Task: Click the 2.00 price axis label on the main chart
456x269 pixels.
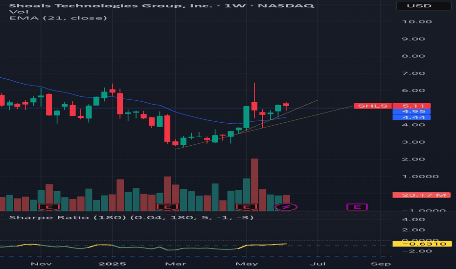Action: pos(413,159)
